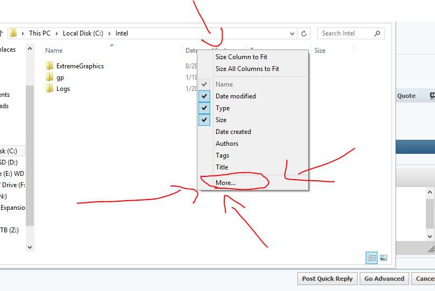The height and width of the screenshot is (291, 435).
Task: Choose Size All Columns to Fit
Action: coord(247,69)
